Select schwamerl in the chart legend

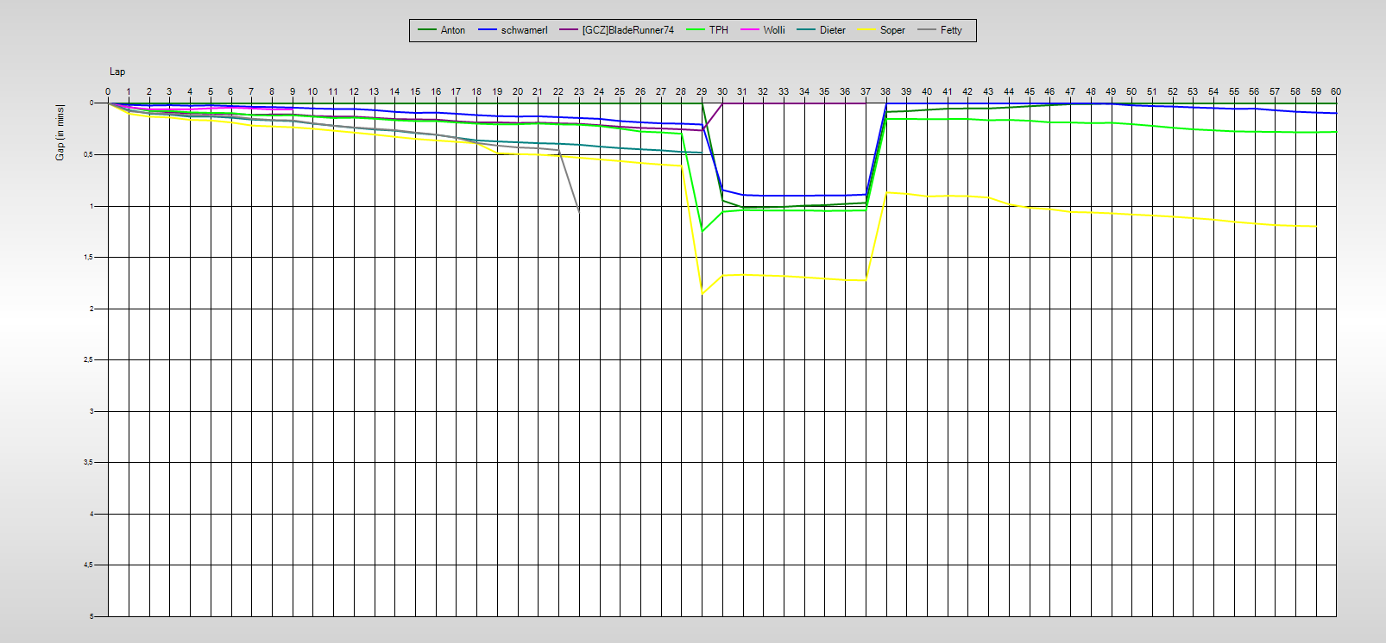pos(524,30)
